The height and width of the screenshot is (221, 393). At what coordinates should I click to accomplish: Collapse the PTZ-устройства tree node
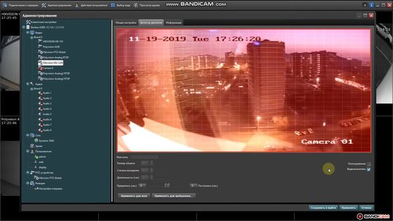[28, 173]
